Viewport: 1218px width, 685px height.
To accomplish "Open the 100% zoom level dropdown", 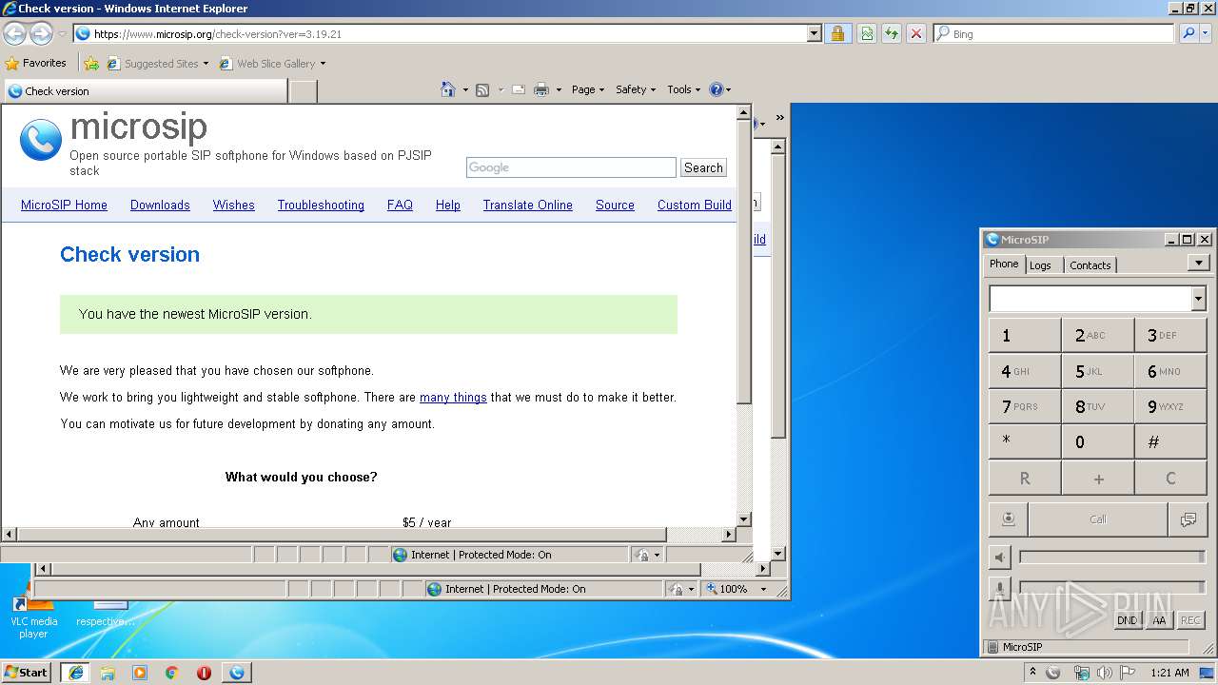I will point(763,589).
